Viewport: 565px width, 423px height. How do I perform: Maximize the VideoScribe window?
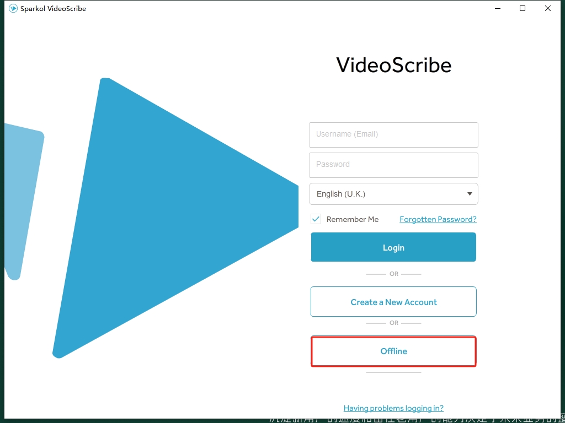pyautogui.click(x=523, y=8)
